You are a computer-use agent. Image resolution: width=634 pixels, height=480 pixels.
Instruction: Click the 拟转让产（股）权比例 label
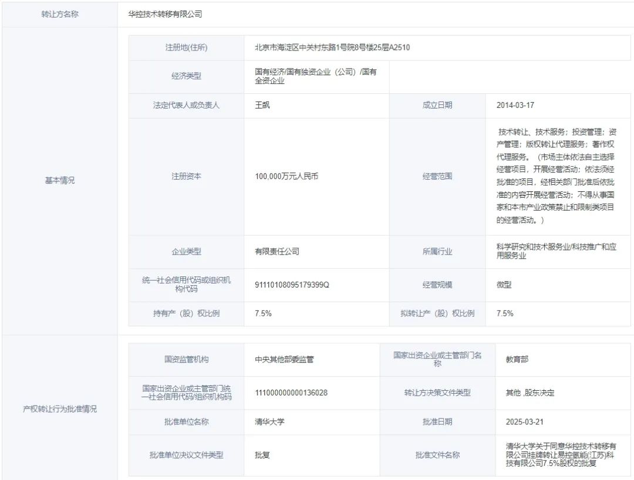(437, 313)
